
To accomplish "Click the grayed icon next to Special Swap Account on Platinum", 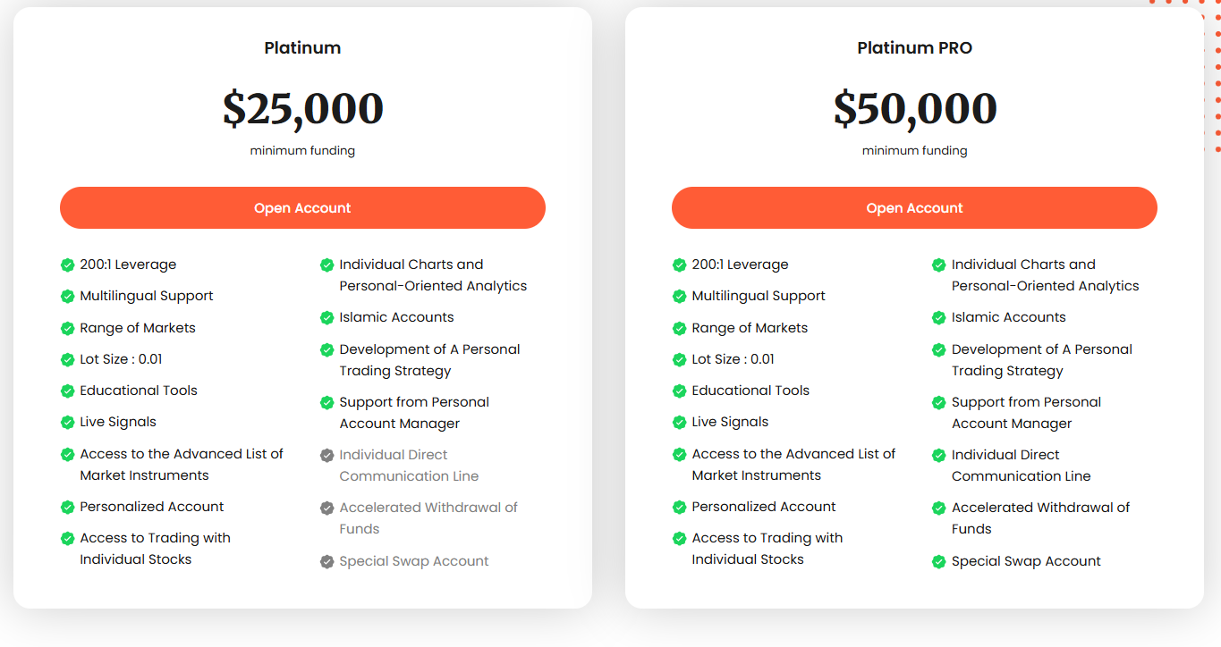I will [326, 561].
